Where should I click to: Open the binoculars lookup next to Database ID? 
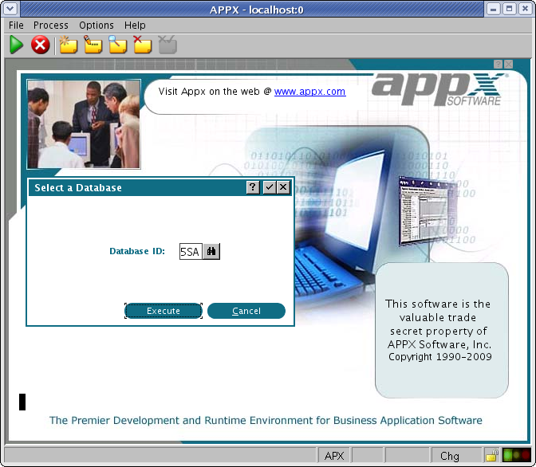click(211, 252)
